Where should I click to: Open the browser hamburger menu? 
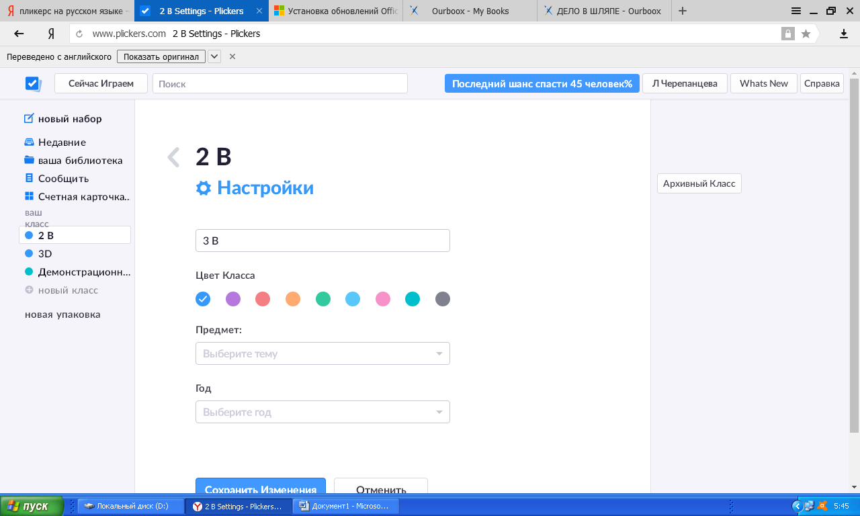(796, 11)
